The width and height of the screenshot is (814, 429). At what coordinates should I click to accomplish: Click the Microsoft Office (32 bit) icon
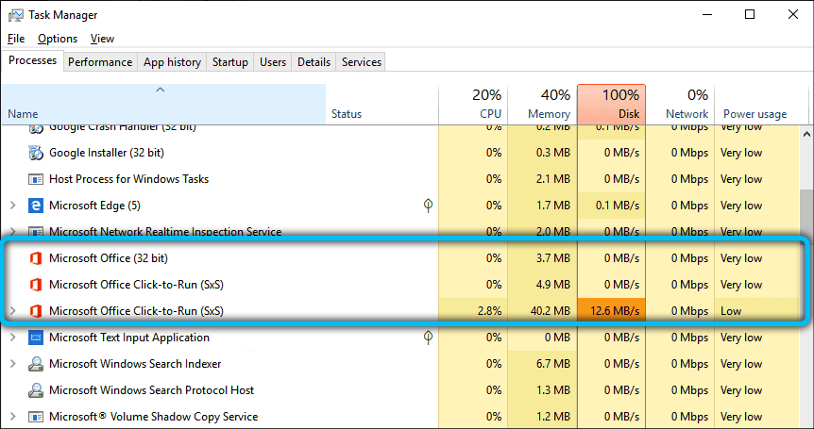(x=36, y=258)
